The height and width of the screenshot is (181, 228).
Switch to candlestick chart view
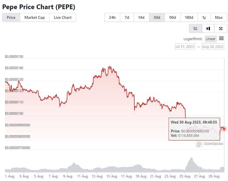(208, 28)
